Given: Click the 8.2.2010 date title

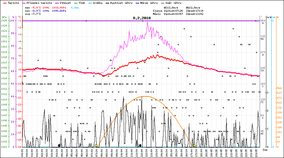Looking at the screenshot, I should pyautogui.click(x=142, y=18).
